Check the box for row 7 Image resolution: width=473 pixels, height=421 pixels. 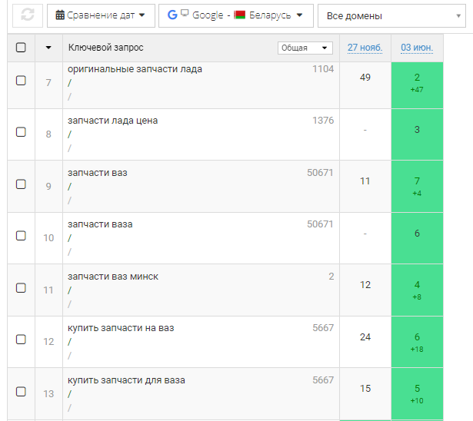point(21,81)
